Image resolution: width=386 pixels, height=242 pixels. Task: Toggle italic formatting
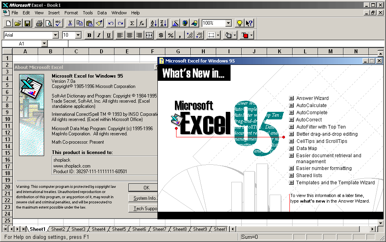[x=98, y=35]
